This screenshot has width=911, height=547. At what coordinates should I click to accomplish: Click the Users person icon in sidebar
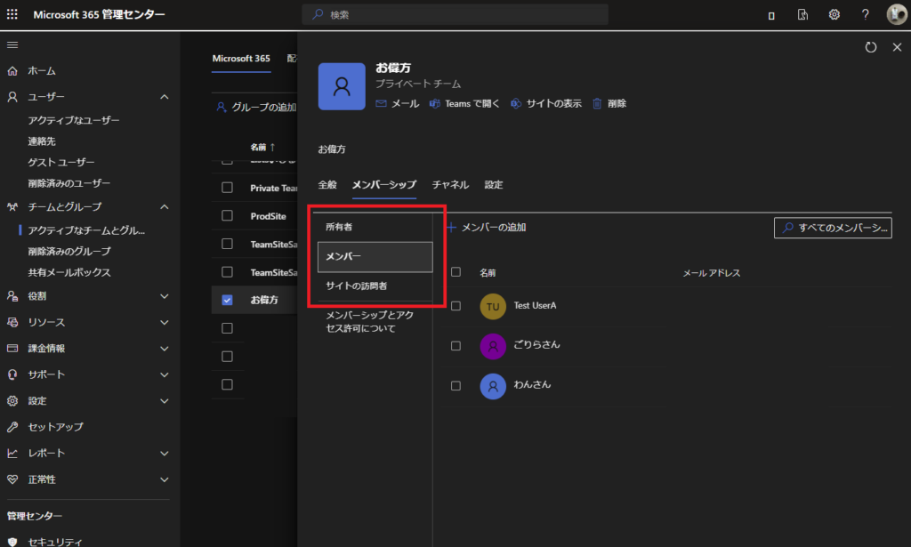(12, 97)
